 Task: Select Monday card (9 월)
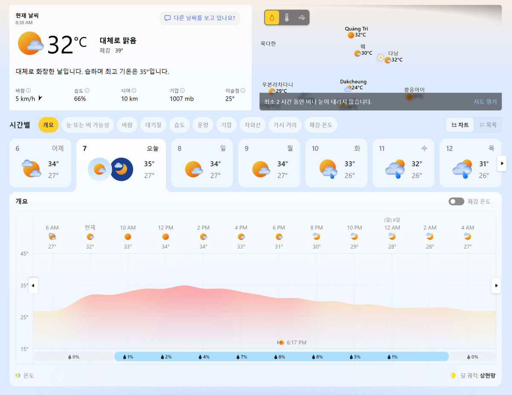coord(269,163)
